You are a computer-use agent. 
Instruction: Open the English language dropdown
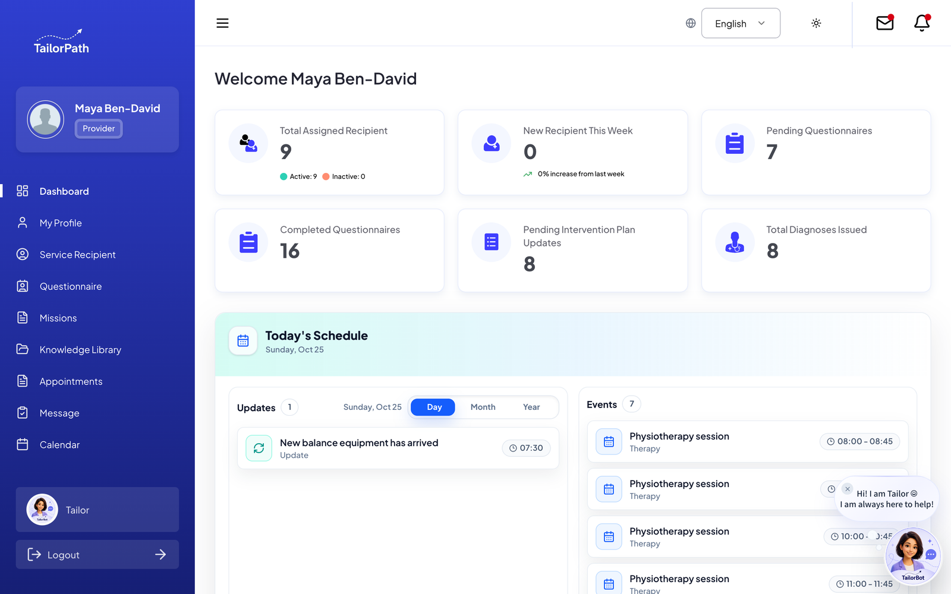(741, 23)
